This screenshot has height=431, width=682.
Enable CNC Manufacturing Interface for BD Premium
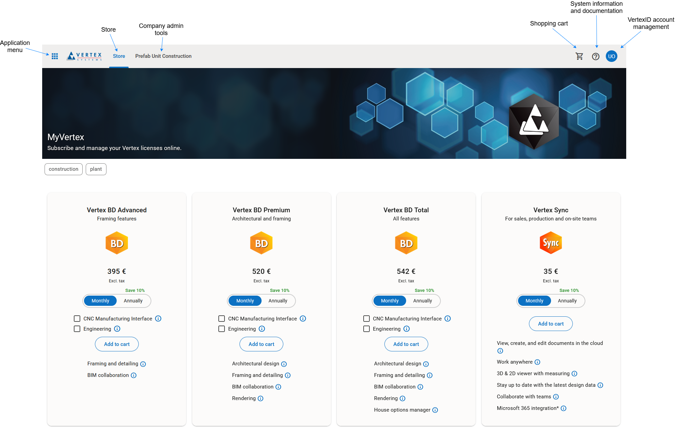(222, 319)
